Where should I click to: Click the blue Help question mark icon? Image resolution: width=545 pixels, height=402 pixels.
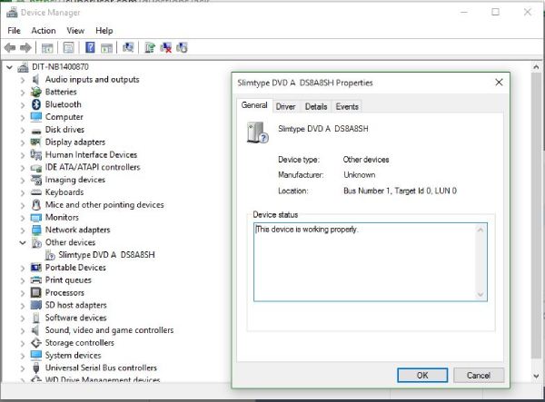point(90,47)
